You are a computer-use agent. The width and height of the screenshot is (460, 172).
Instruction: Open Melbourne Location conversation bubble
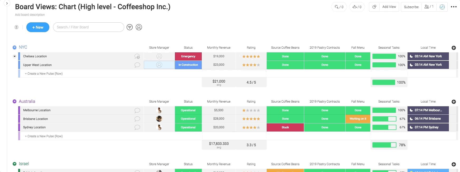coord(137,110)
